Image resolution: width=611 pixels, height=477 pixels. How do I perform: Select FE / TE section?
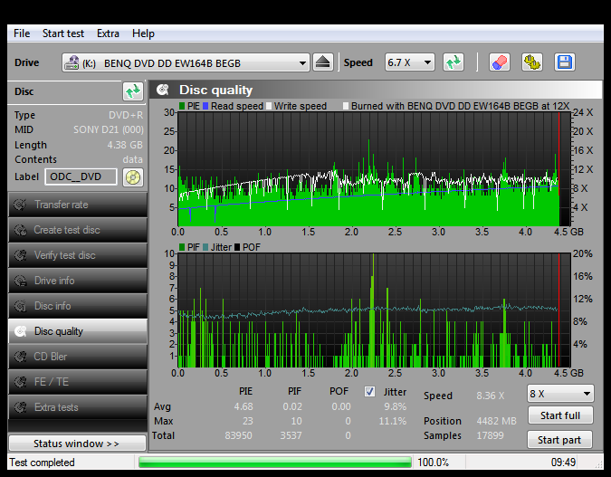tap(78, 382)
